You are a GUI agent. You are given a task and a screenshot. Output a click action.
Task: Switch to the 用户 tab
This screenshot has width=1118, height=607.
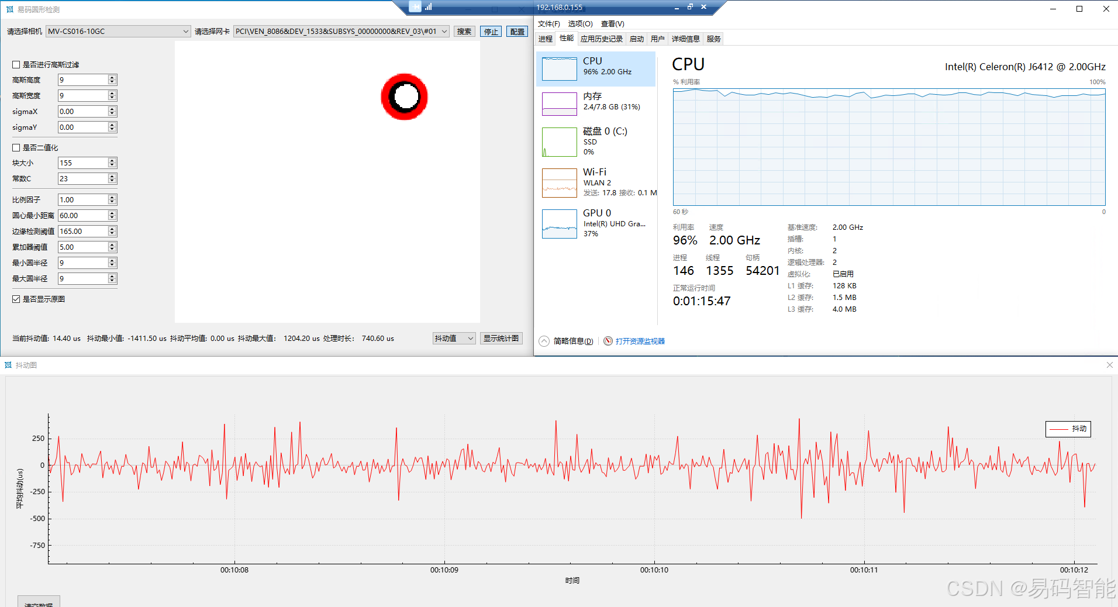click(x=658, y=39)
